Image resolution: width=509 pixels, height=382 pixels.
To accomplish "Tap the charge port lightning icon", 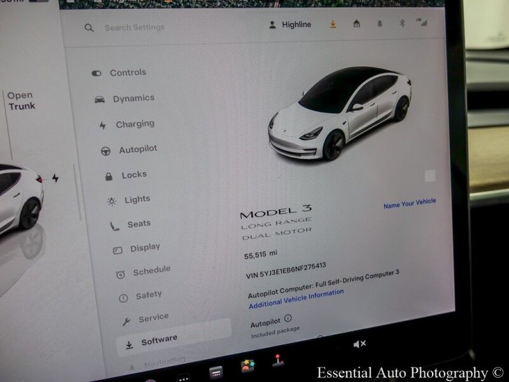I will point(55,178).
